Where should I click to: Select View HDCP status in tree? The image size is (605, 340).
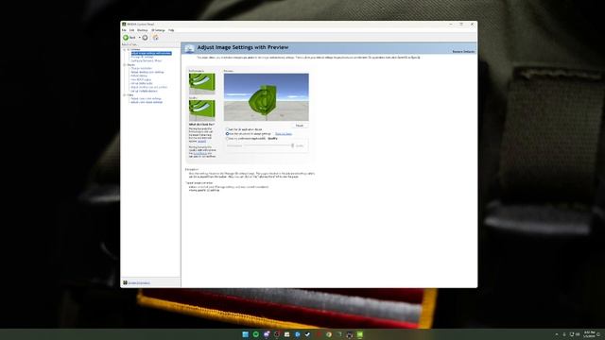coord(141,79)
